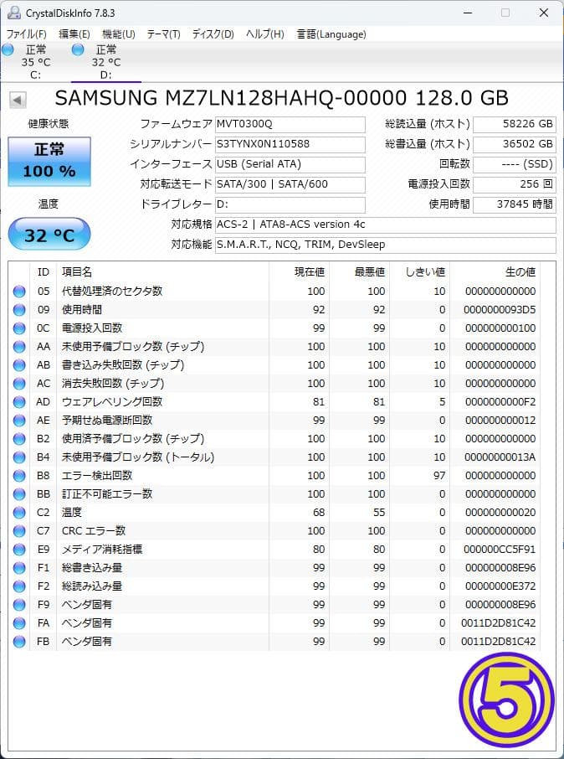
Task: Click status orb for FB ベンダ固有 row
Action: (19, 642)
